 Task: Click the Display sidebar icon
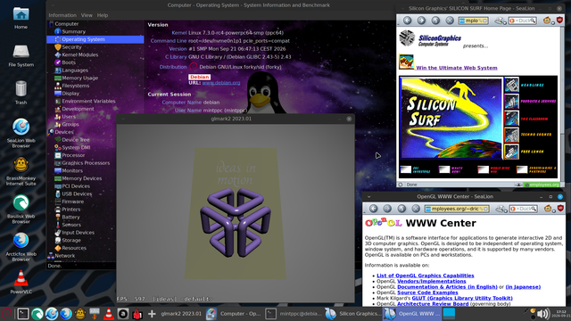coord(57,94)
